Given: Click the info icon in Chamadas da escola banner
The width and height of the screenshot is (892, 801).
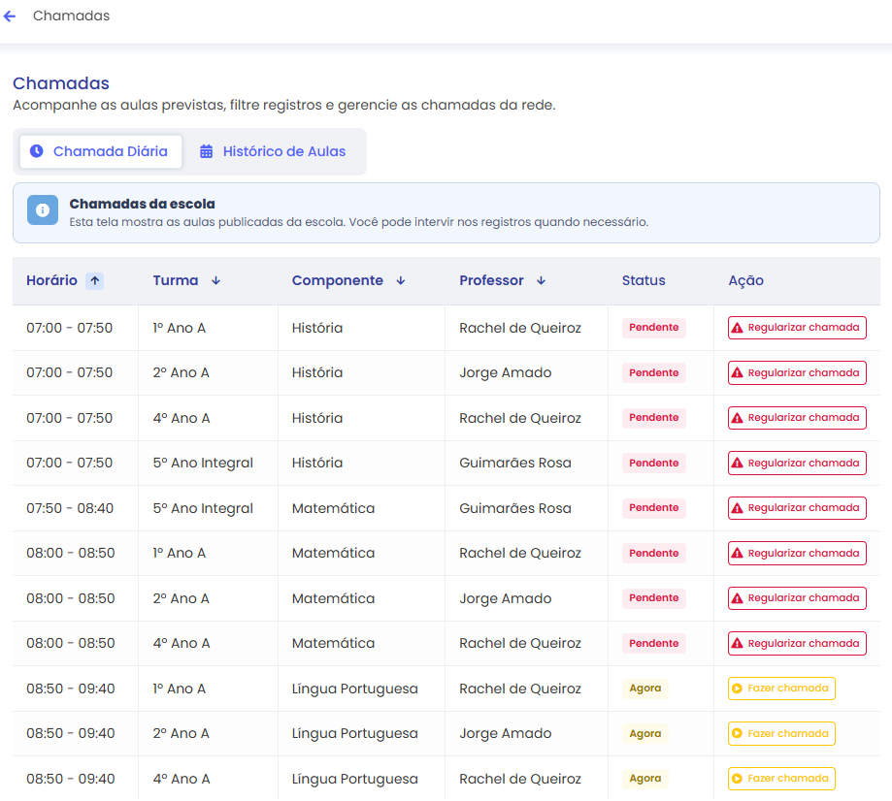Looking at the screenshot, I should coord(43,210).
